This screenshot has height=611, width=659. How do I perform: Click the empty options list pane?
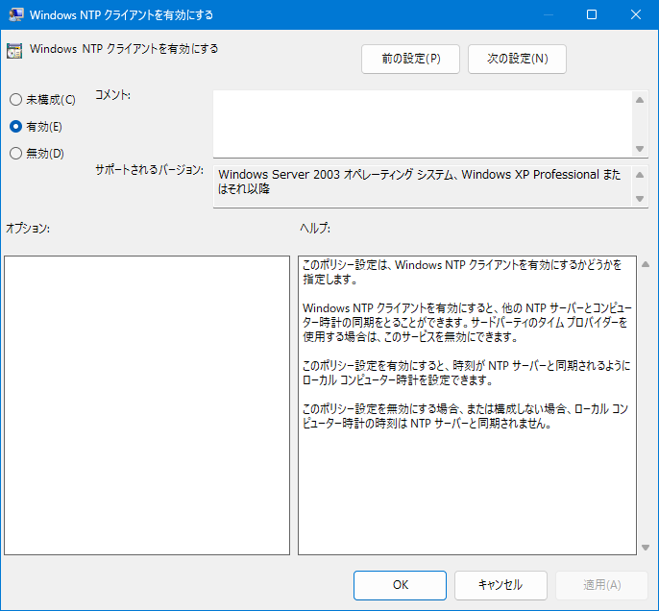point(147,405)
